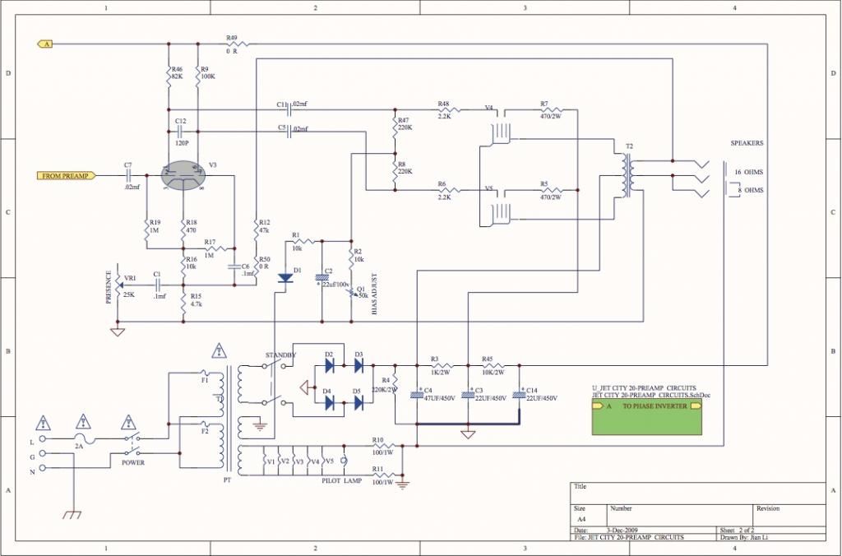Click resistor R10 100/1W
The width and height of the screenshot is (842, 556).
383,445
